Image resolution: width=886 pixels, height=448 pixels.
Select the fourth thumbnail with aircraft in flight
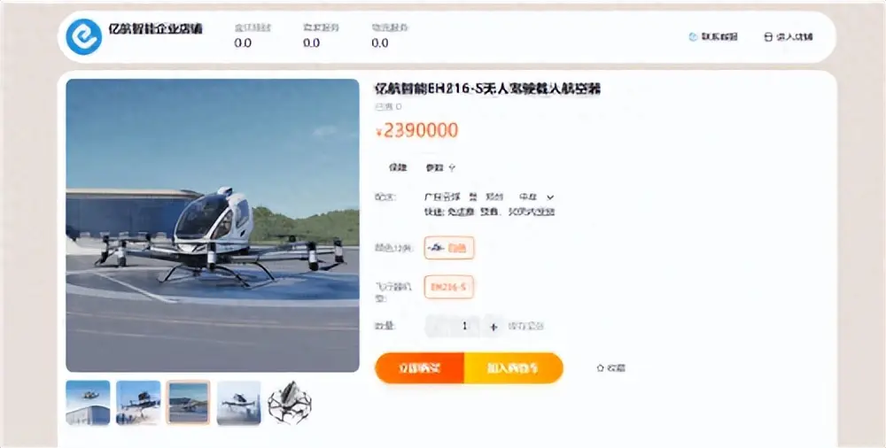coord(238,402)
